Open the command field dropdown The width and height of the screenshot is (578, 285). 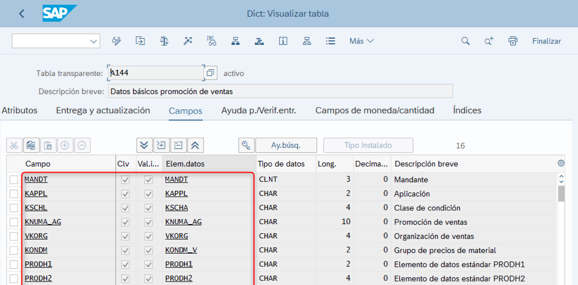[93, 41]
